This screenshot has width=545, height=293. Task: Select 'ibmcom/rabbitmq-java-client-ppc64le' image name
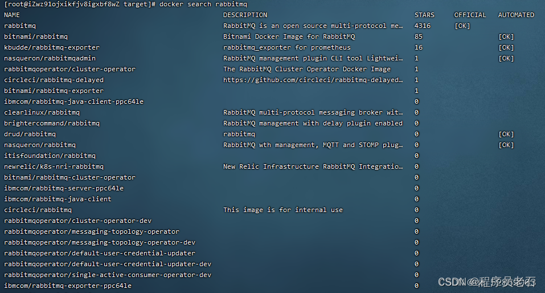pos(73,101)
